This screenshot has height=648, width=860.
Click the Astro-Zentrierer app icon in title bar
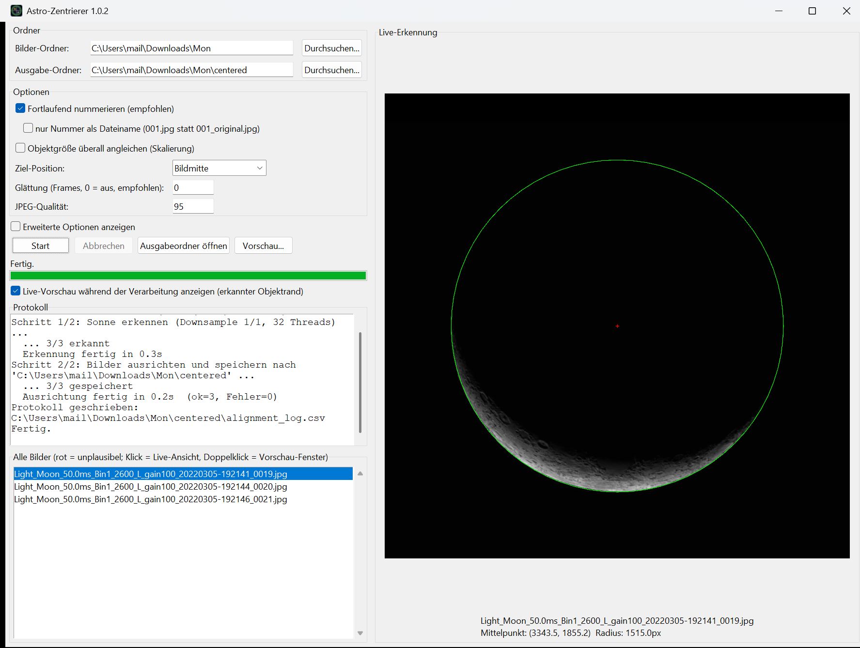click(16, 11)
